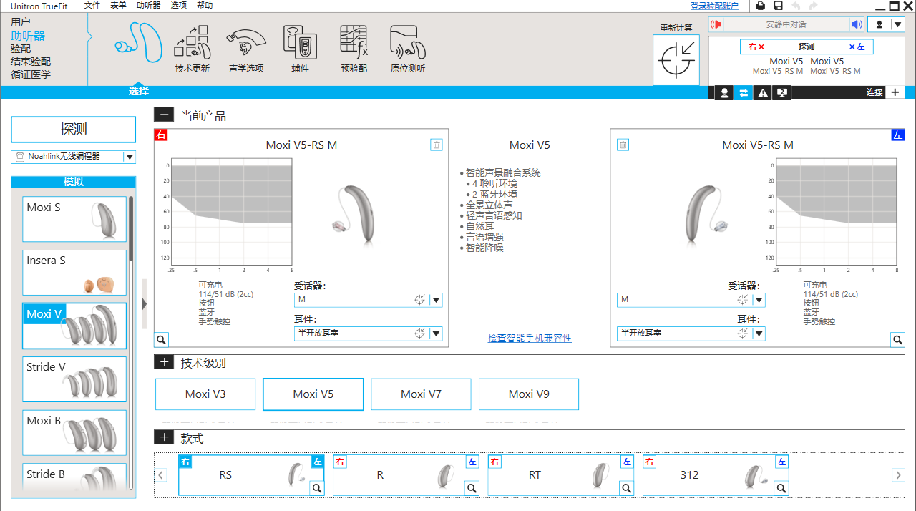The width and height of the screenshot is (916, 511).
Task: Disconnect right device via 右 × button
Action: point(756,47)
